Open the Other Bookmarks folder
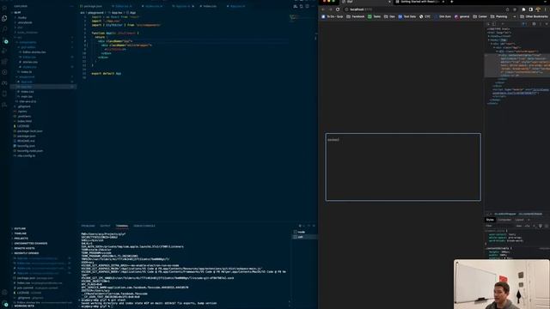550x309 pixels. coord(534,16)
